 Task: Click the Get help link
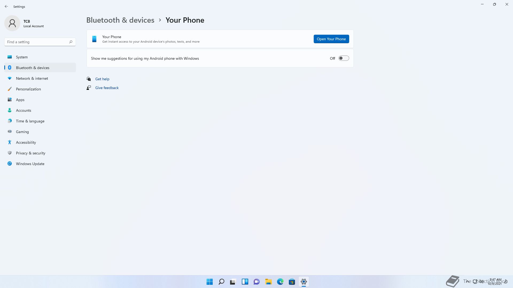(102, 79)
